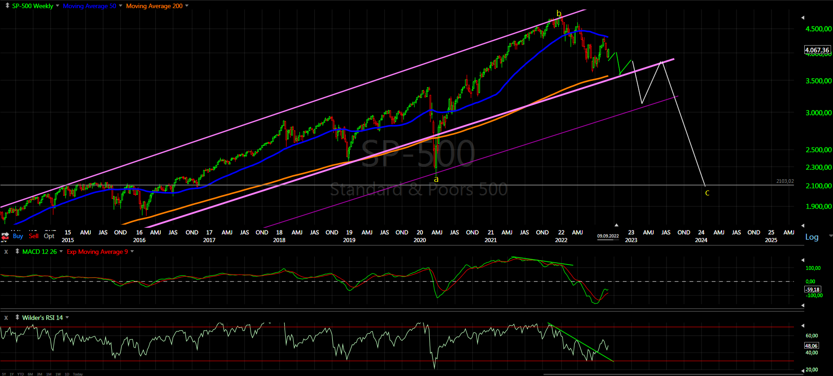Click the SP-500 Weekly title text

[x=32, y=6]
